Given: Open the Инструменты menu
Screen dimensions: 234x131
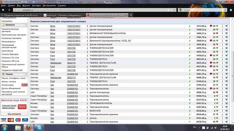Looking at the screenshot, I should (x=49, y=5).
